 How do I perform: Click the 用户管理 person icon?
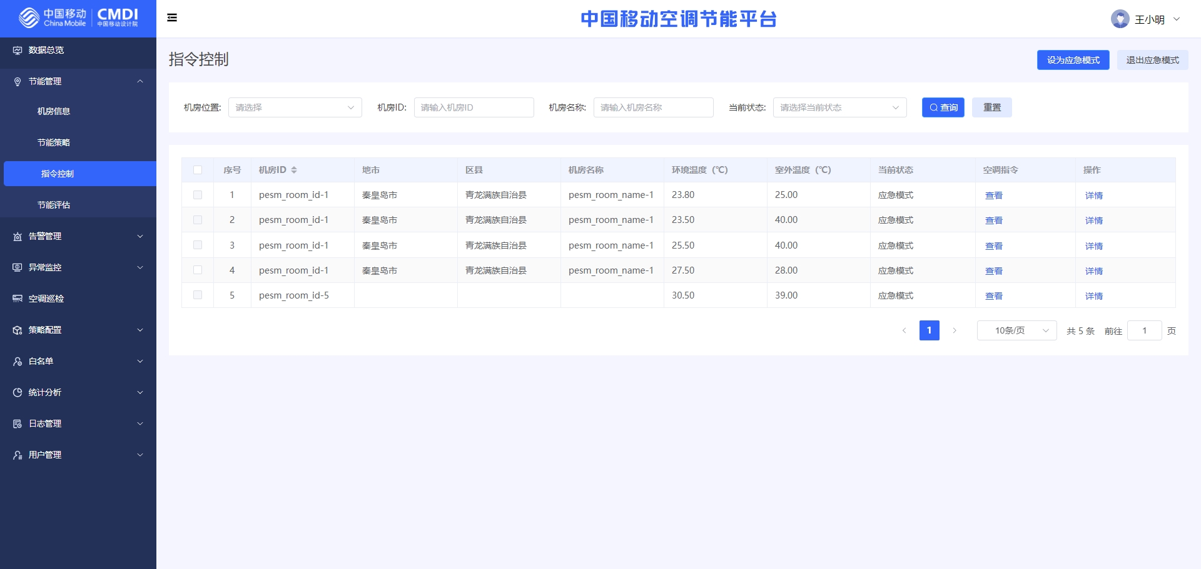[x=18, y=455]
